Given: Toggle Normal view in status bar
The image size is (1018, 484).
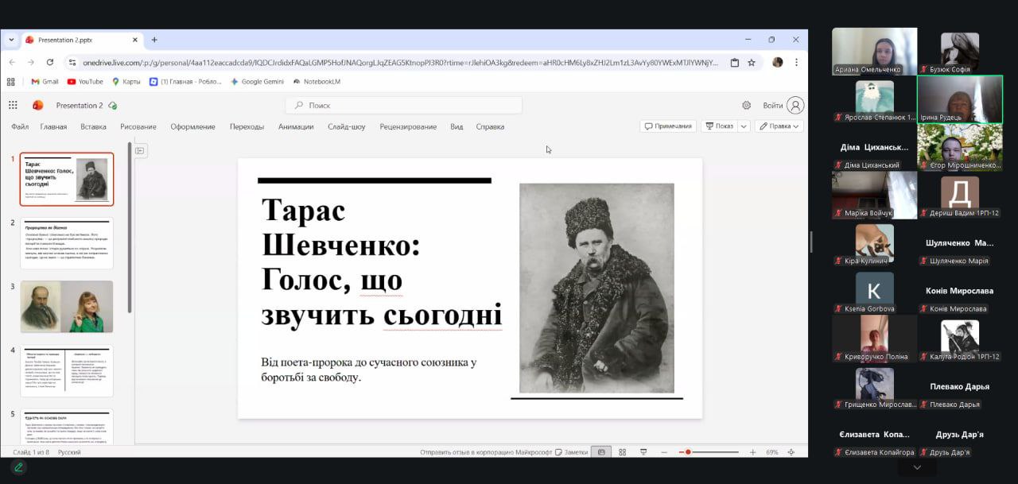Looking at the screenshot, I should (x=601, y=452).
